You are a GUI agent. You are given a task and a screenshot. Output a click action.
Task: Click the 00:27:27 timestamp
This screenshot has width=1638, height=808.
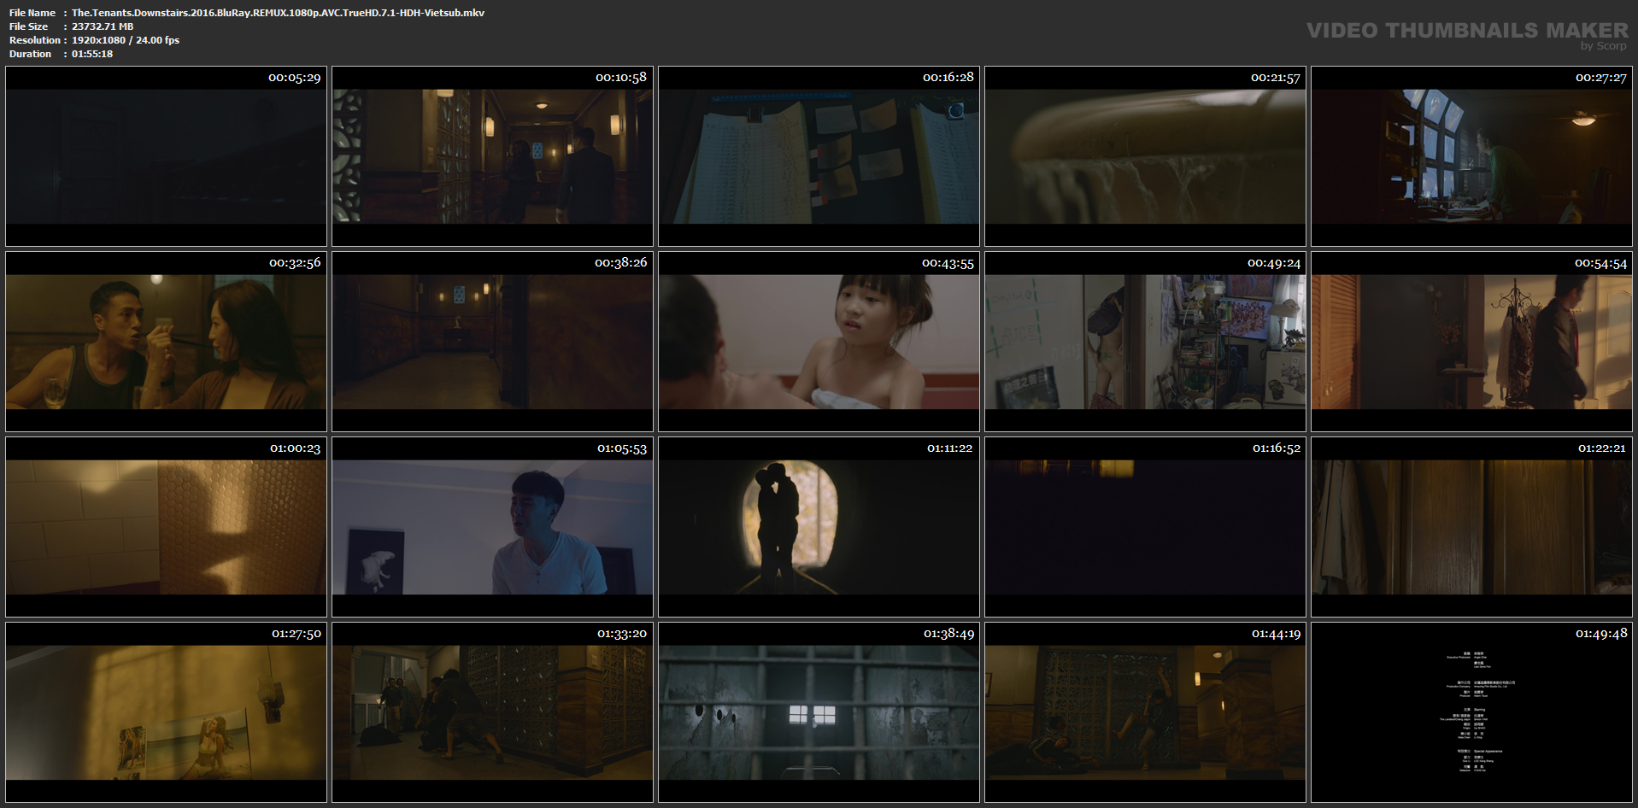tap(1601, 78)
